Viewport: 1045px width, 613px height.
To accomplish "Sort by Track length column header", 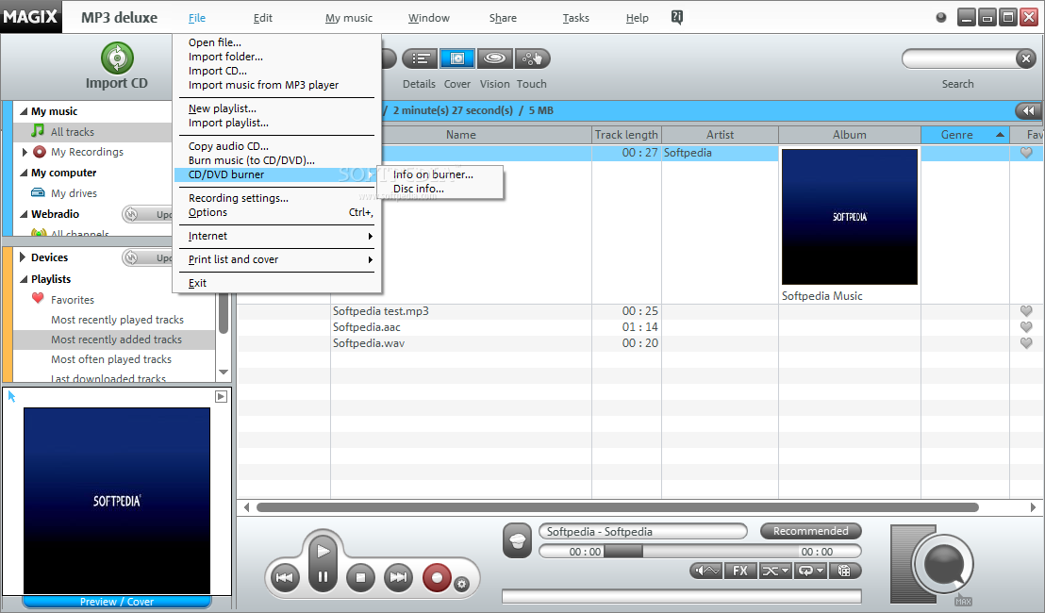I will click(626, 135).
